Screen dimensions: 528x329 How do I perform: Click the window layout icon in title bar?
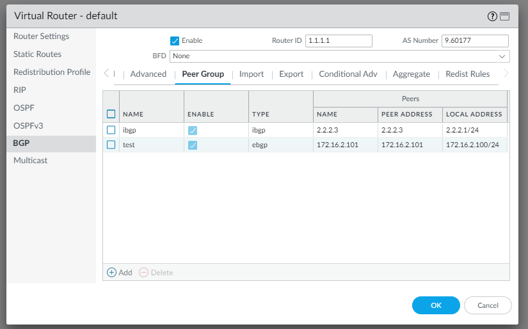click(504, 16)
